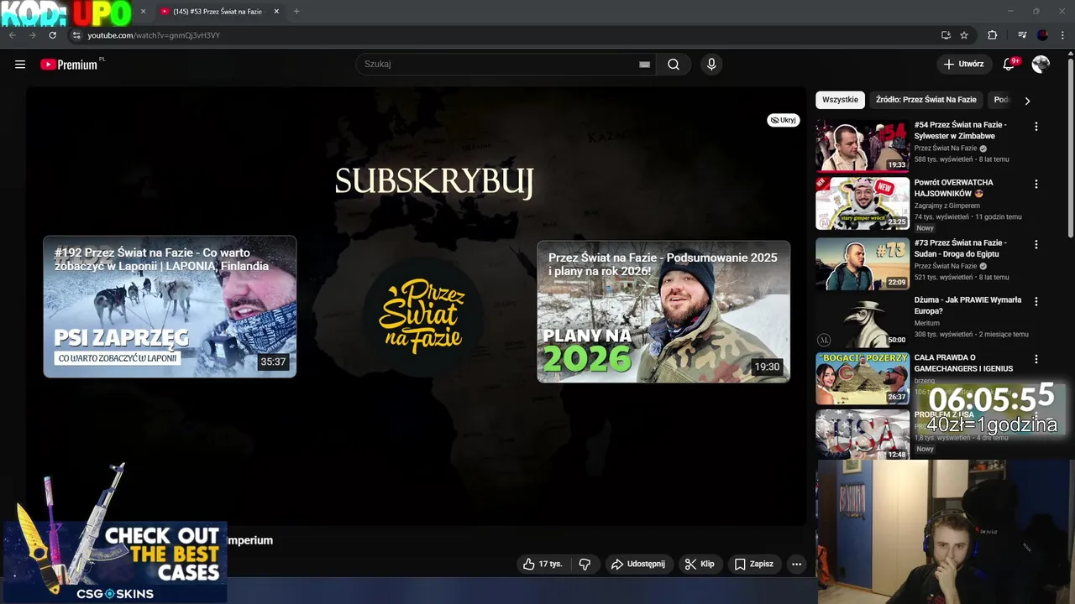This screenshot has height=604, width=1075.
Task: Close the #53 Przez Świat na Fazie tab
Action: pyautogui.click(x=276, y=11)
